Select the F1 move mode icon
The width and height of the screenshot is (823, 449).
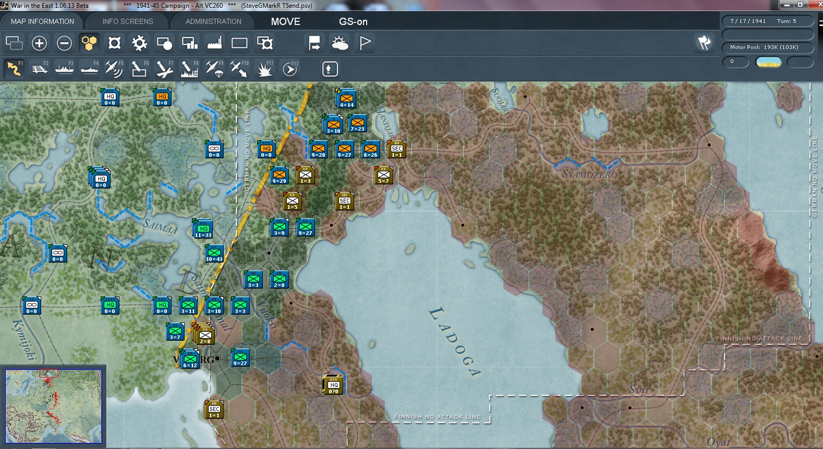[14, 68]
